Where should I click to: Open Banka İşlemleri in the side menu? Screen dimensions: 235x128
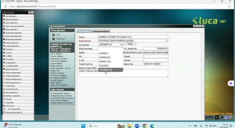click(18, 19)
